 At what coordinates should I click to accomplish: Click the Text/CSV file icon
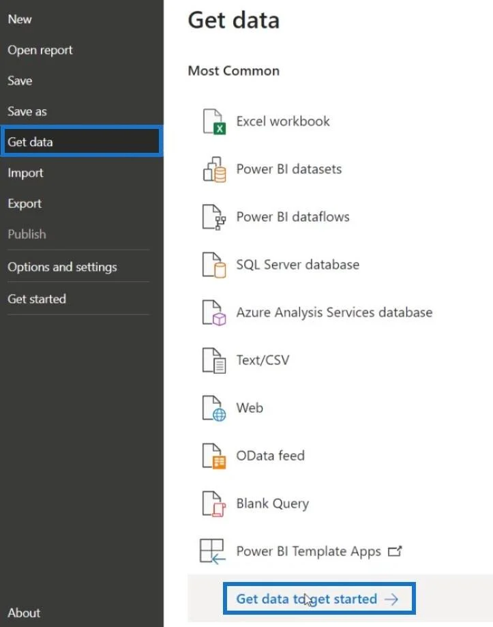pyautogui.click(x=214, y=360)
